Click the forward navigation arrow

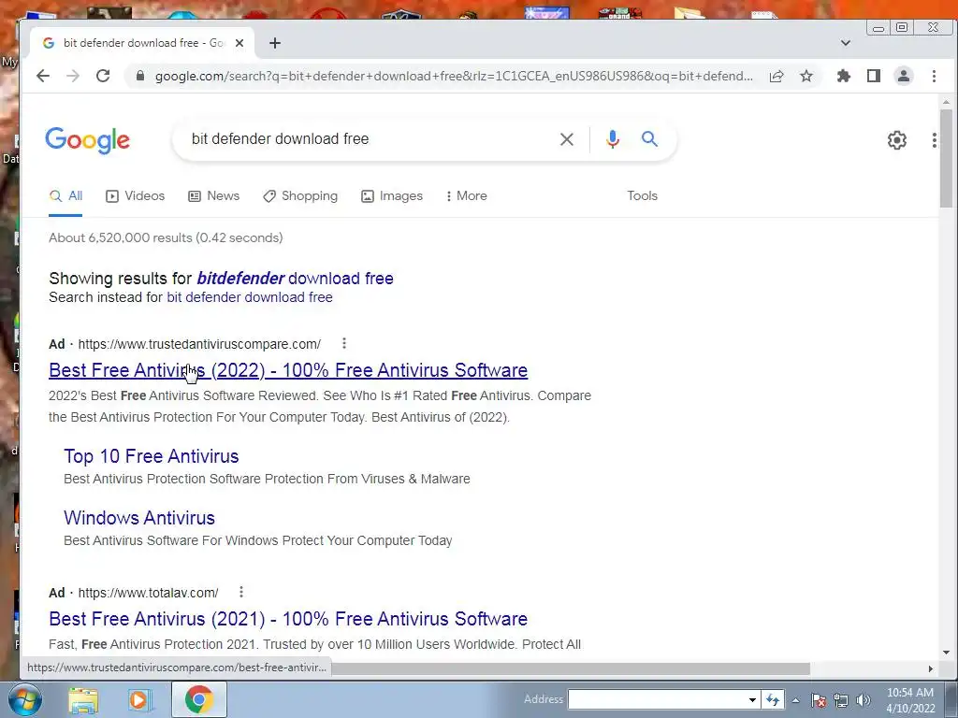(73, 76)
